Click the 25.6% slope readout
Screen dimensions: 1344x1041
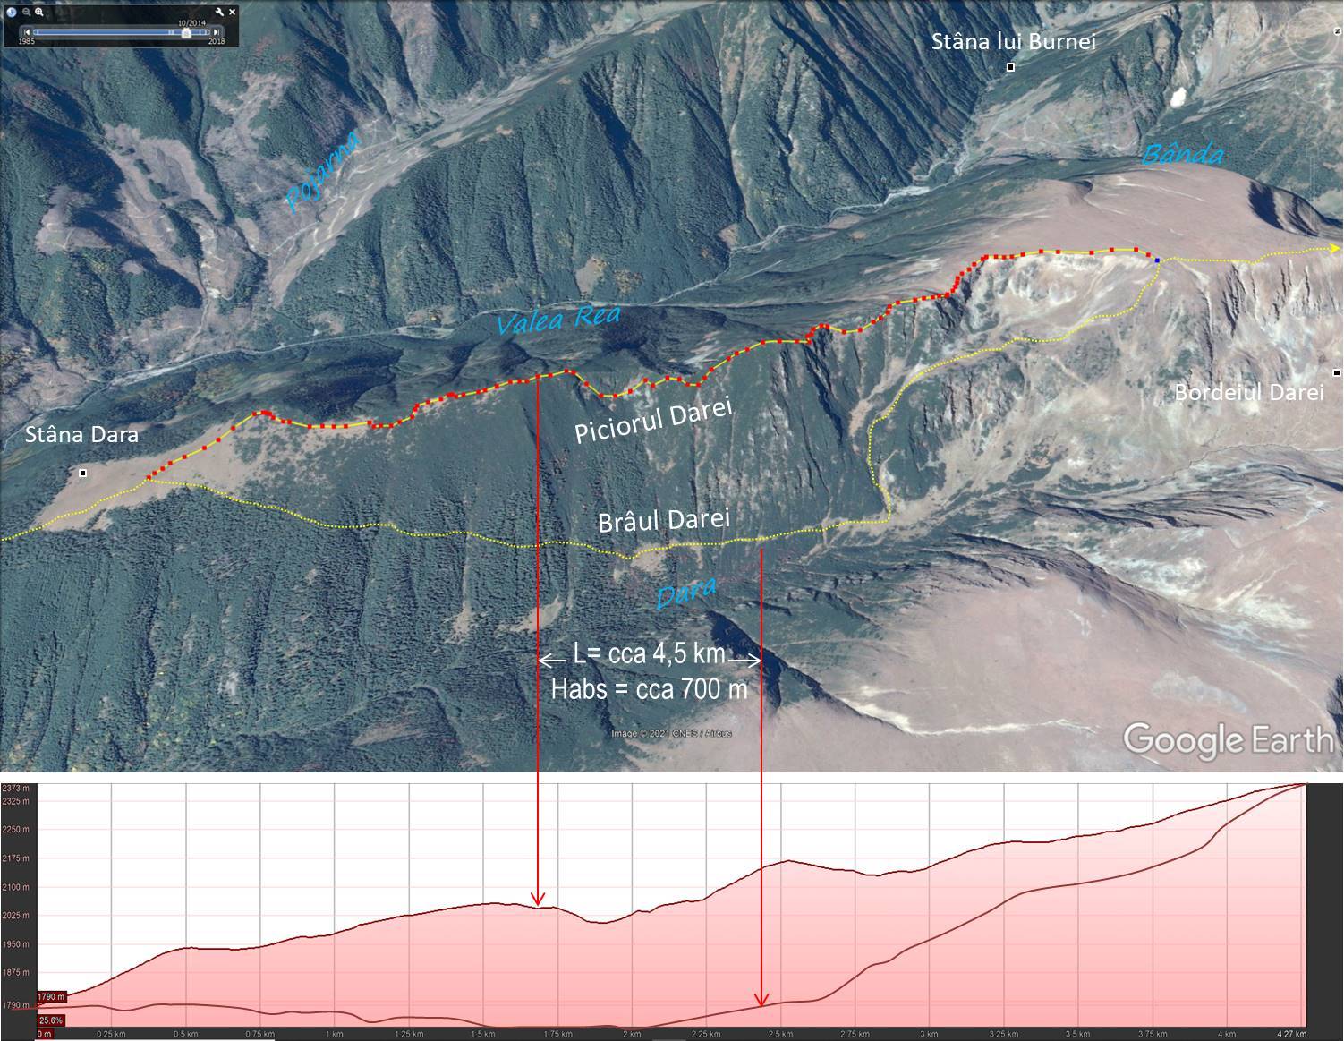tap(51, 1020)
